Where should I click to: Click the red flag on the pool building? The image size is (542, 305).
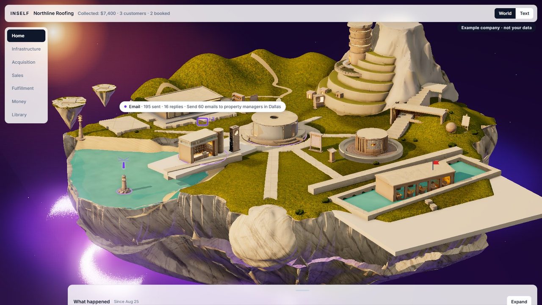[x=435, y=164]
